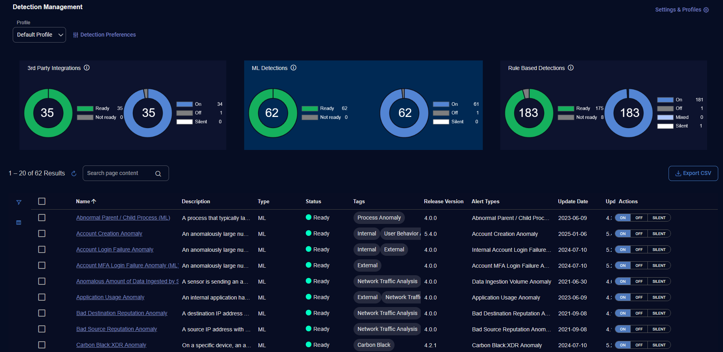Click the search magnifier icon

tap(158, 173)
